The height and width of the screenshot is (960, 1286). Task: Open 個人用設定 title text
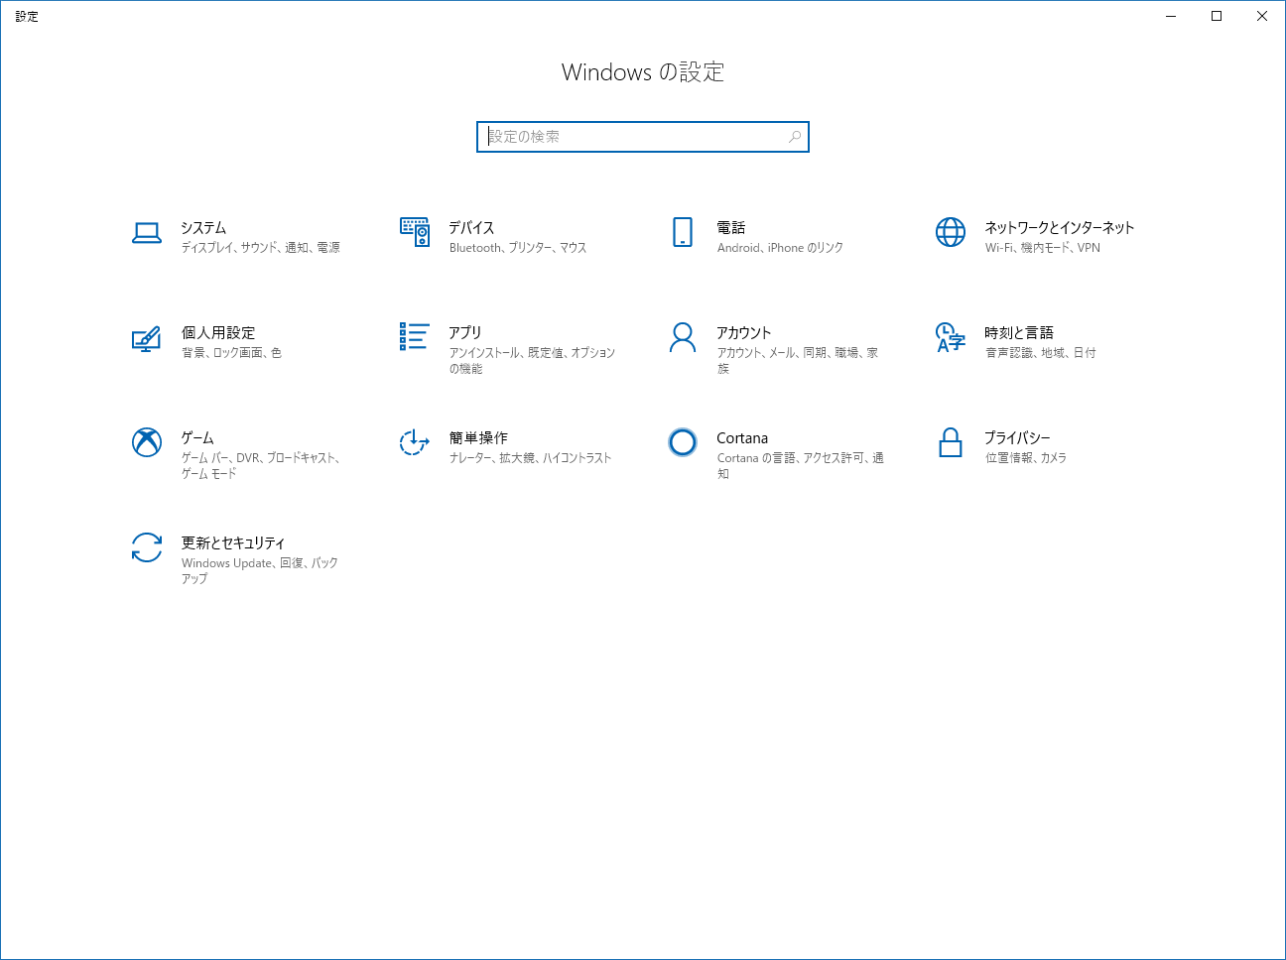[x=218, y=333]
